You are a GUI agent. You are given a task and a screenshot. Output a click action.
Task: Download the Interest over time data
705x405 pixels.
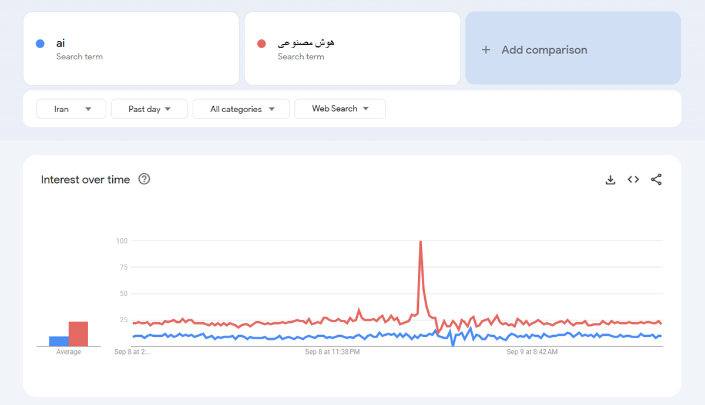[x=610, y=180]
